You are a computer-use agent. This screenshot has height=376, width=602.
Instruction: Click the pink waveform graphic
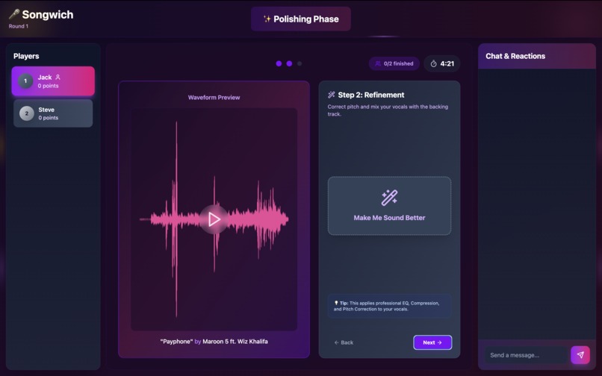pos(214,219)
